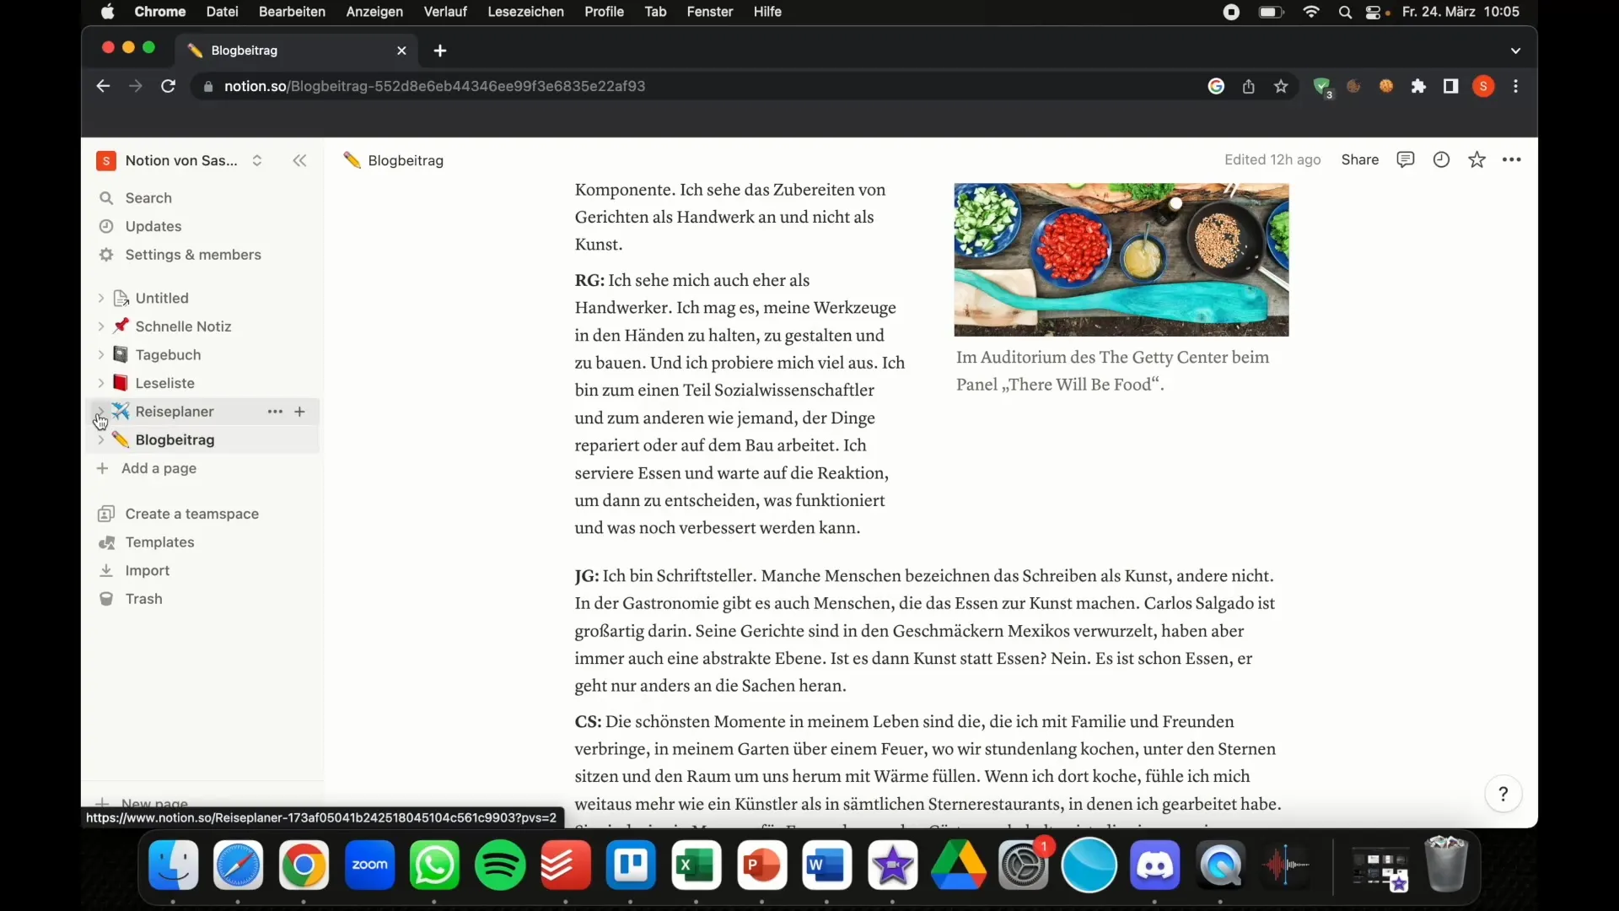Click the browser address bar URL
The width and height of the screenshot is (1619, 911).
click(435, 86)
